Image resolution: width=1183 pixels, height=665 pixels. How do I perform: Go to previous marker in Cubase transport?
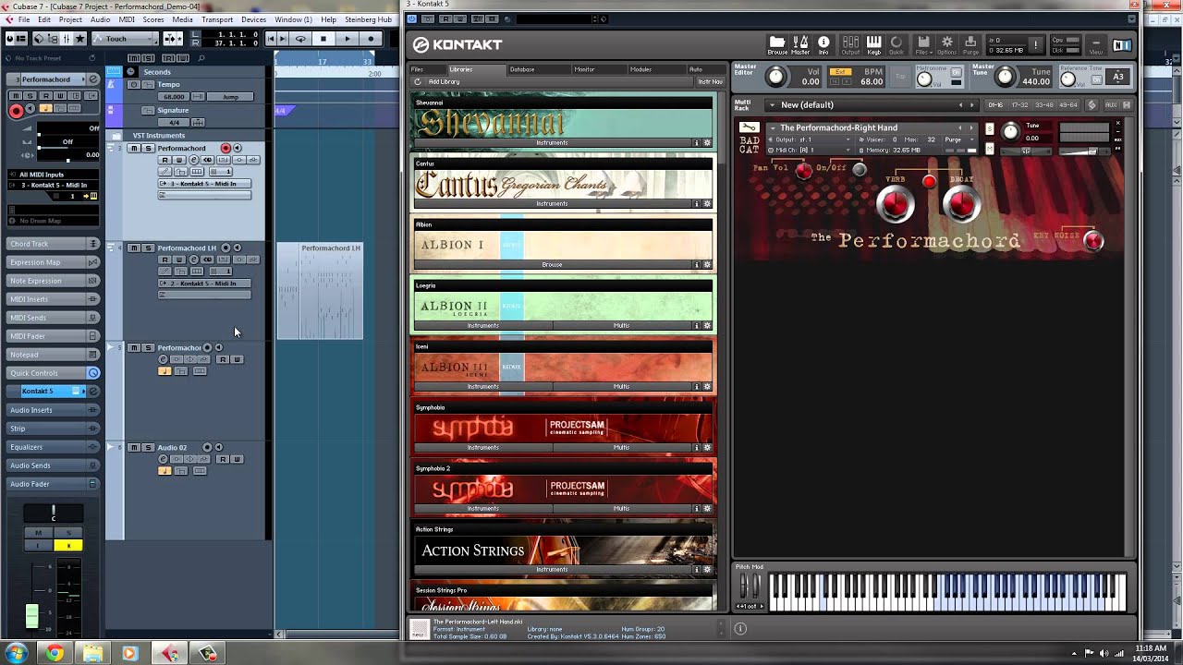coord(271,39)
